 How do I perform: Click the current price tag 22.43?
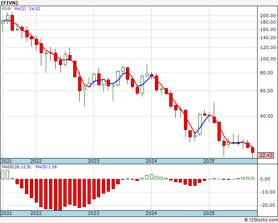tap(266, 155)
